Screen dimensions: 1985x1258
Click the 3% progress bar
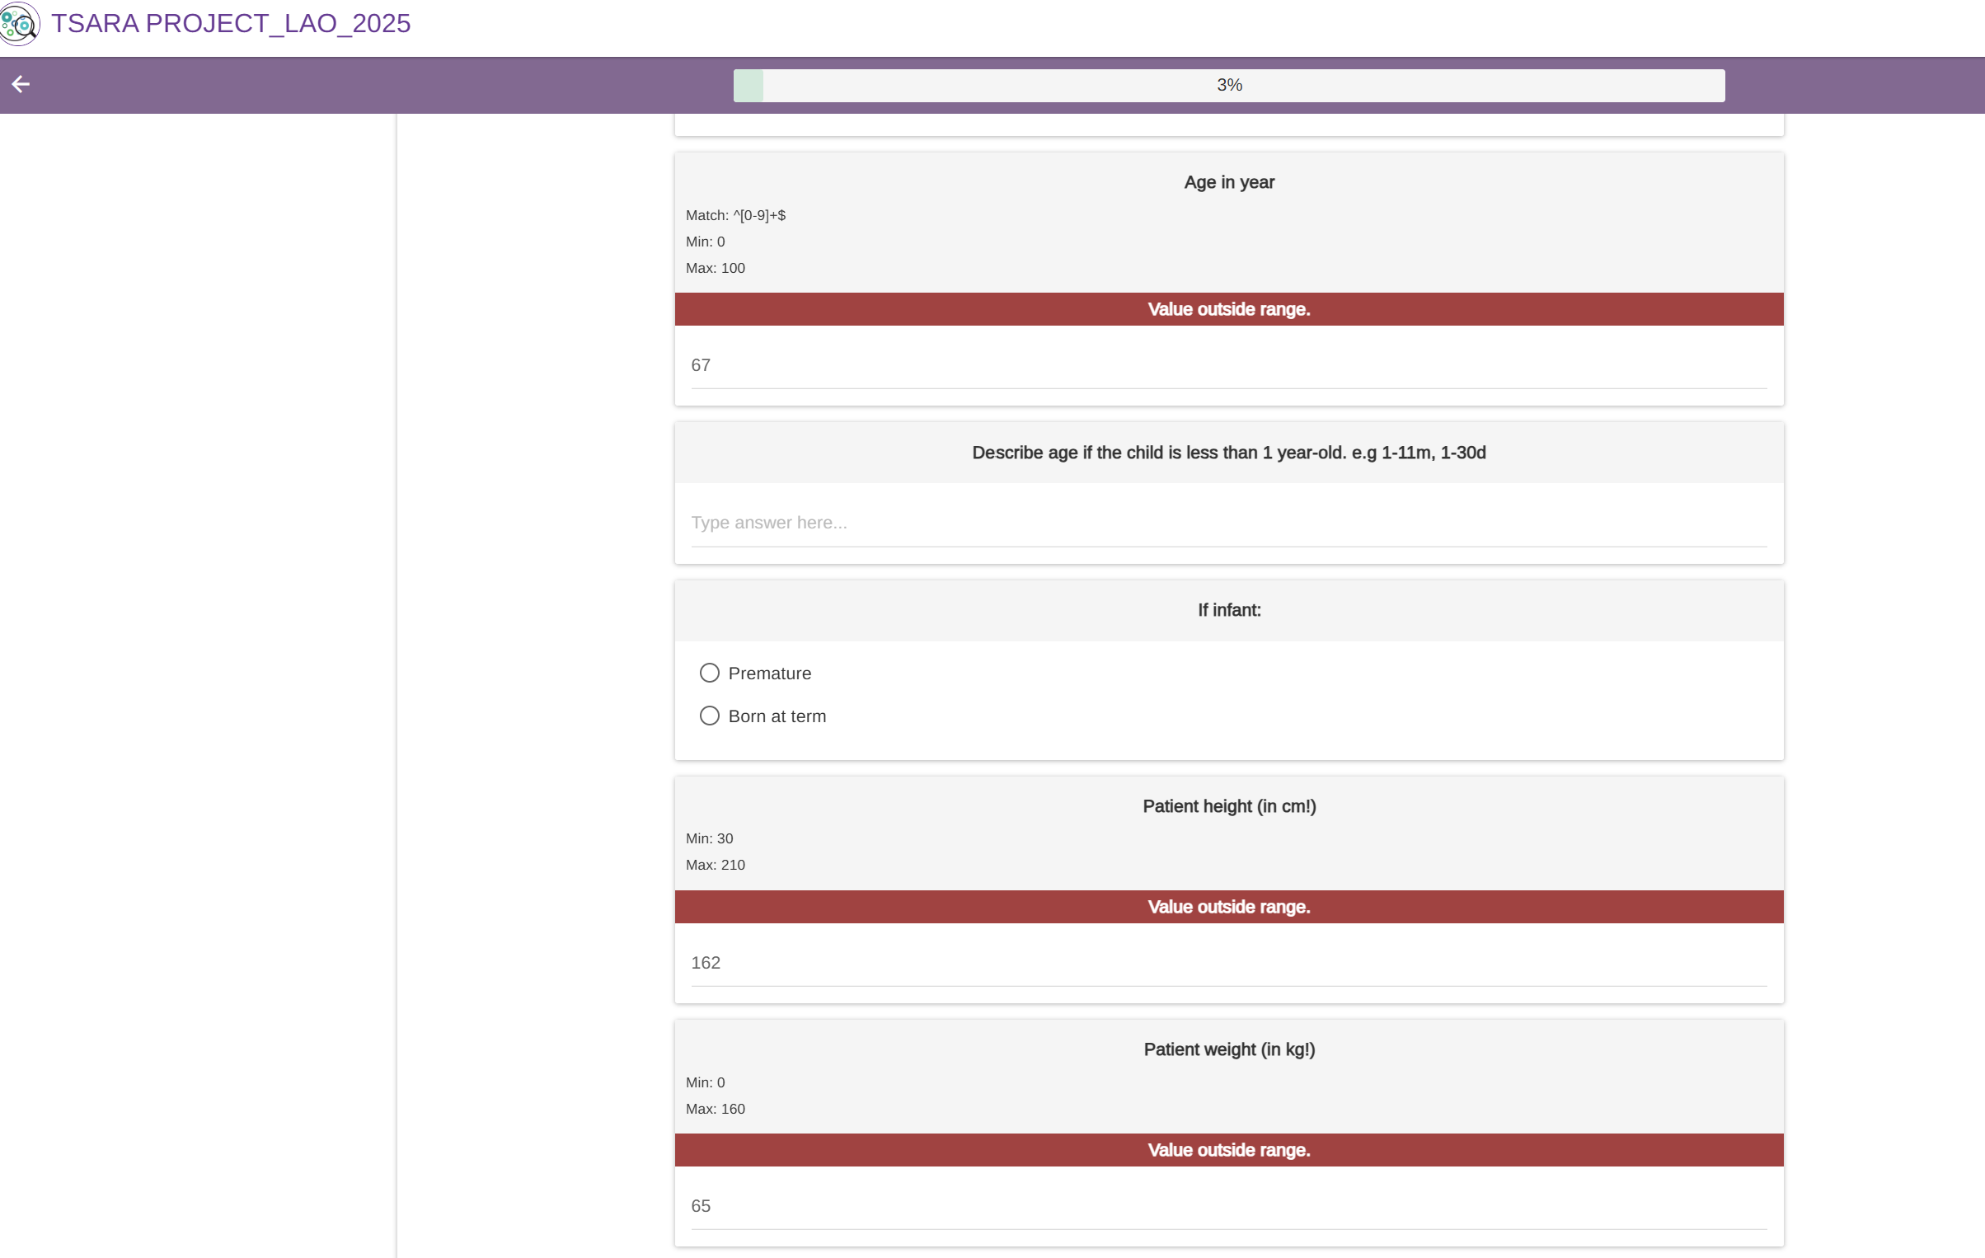point(1228,85)
